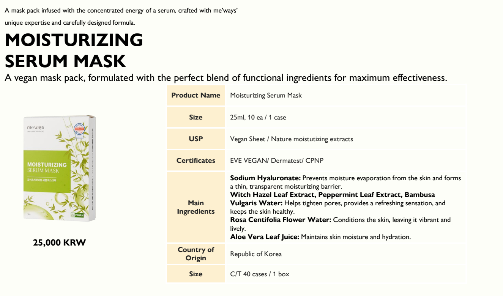Click the 25,000 KRW price text

click(x=60, y=242)
